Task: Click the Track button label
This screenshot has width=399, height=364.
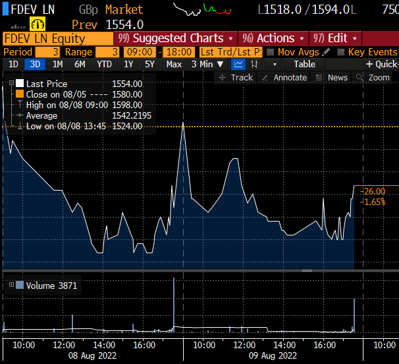Action: coord(242,78)
